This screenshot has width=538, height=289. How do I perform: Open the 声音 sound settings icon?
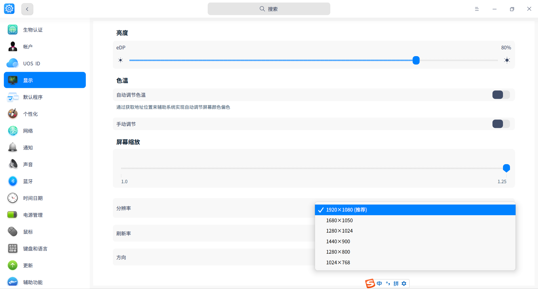click(13, 164)
